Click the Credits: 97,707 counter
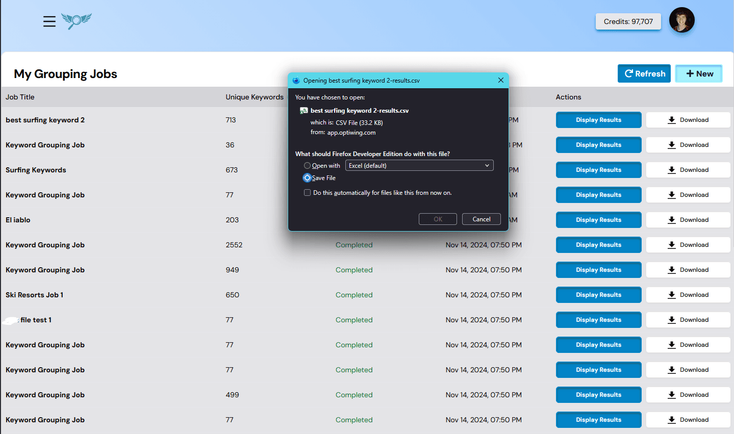The width and height of the screenshot is (734, 434). tap(628, 21)
